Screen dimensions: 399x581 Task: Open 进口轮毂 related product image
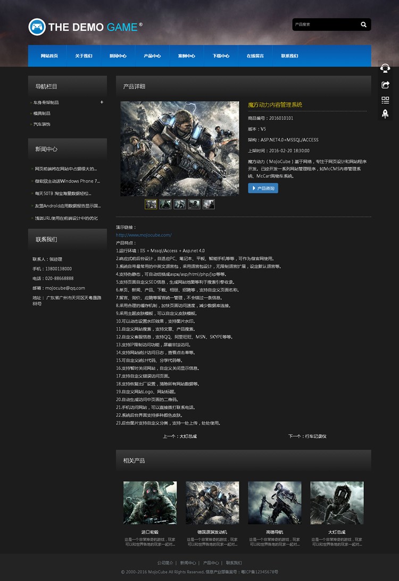tap(150, 503)
